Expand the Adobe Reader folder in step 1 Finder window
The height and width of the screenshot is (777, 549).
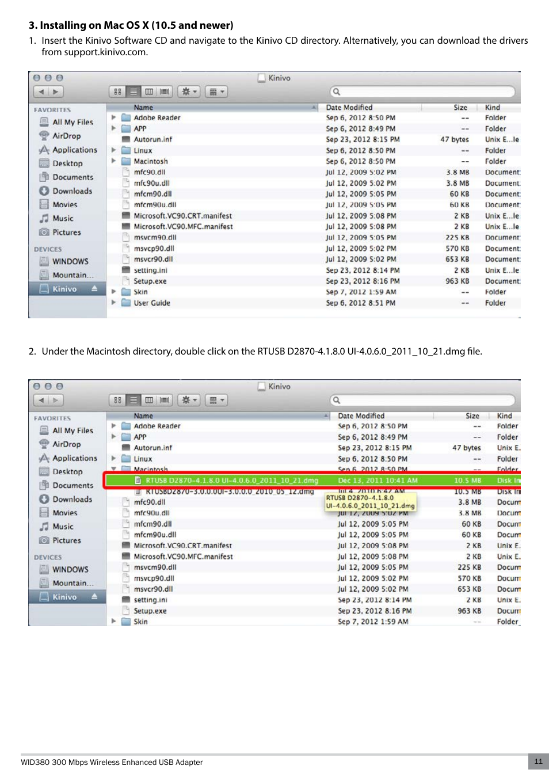pos(114,117)
